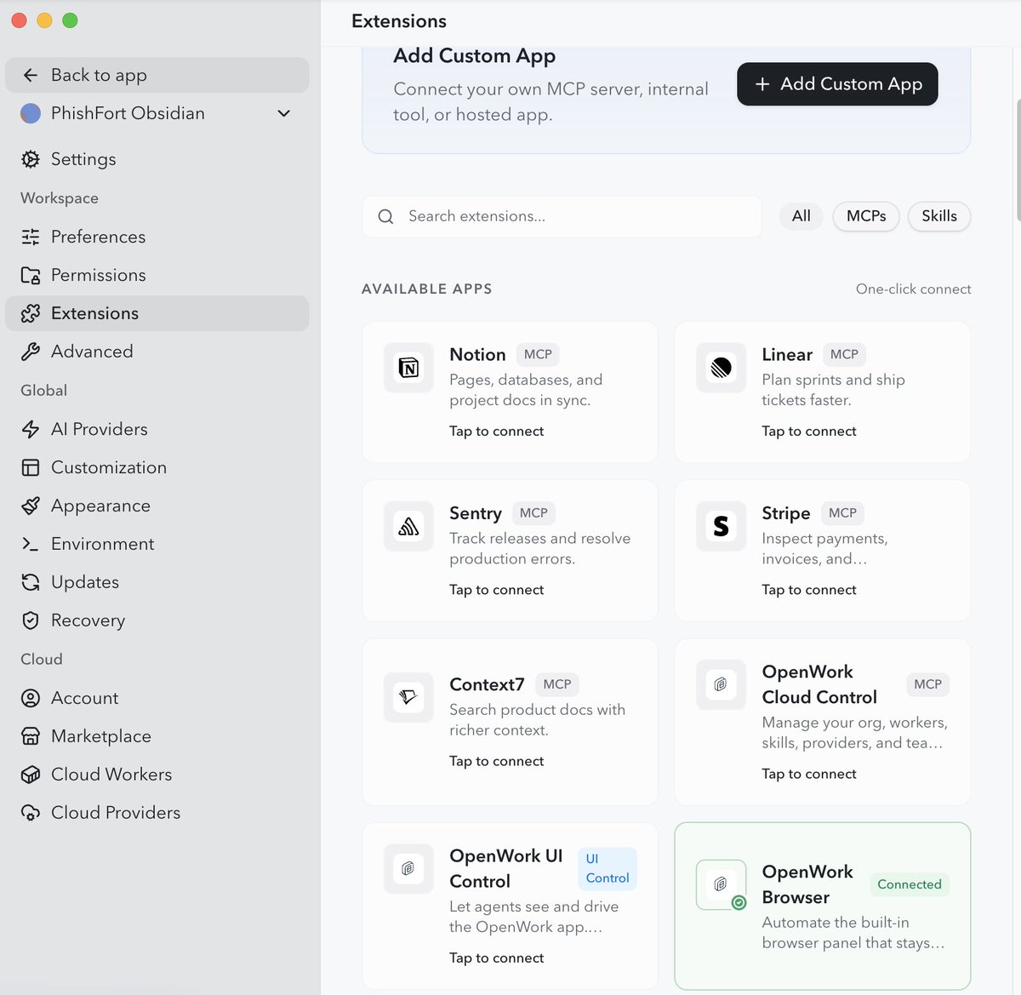Open AI Providers section

pyautogui.click(x=157, y=429)
